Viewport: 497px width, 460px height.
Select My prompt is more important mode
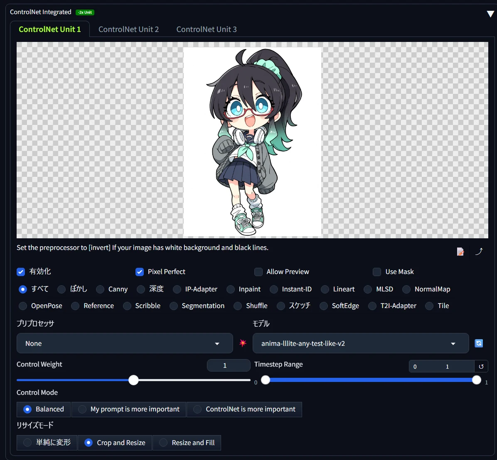pyautogui.click(x=129, y=409)
